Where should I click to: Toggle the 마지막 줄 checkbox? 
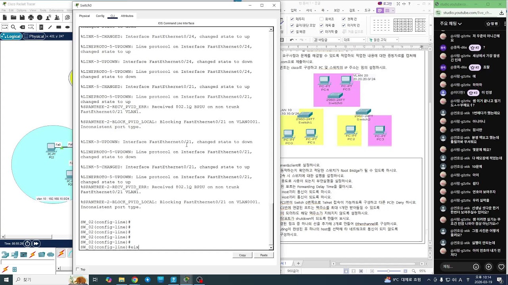coord(321,32)
